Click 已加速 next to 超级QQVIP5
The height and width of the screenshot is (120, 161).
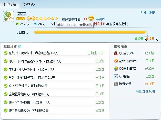click(150, 61)
